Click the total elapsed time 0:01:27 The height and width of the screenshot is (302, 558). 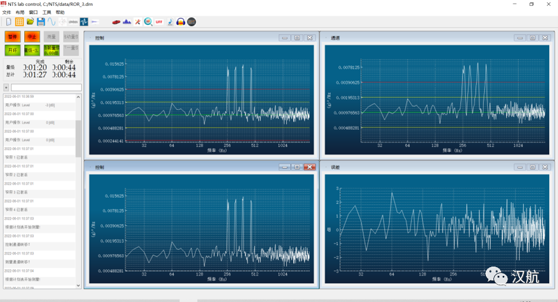point(35,75)
